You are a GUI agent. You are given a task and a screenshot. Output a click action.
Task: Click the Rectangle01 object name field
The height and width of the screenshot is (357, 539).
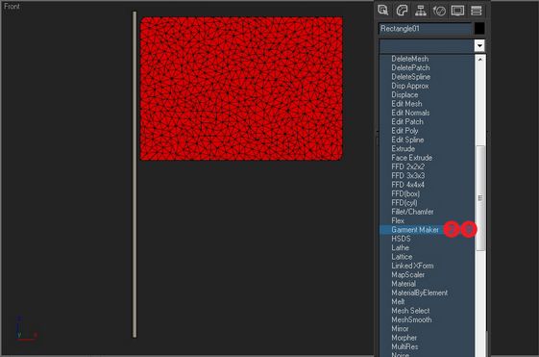click(x=425, y=29)
